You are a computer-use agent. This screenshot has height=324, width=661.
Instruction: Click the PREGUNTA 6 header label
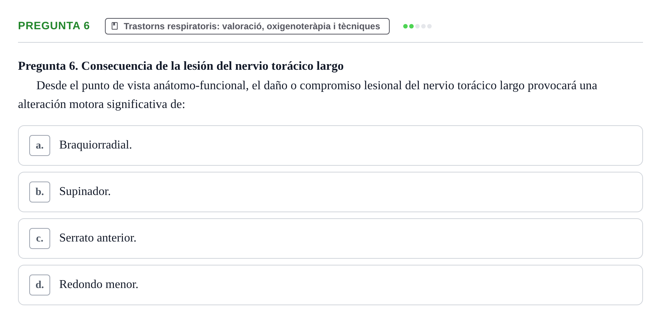coord(54,26)
